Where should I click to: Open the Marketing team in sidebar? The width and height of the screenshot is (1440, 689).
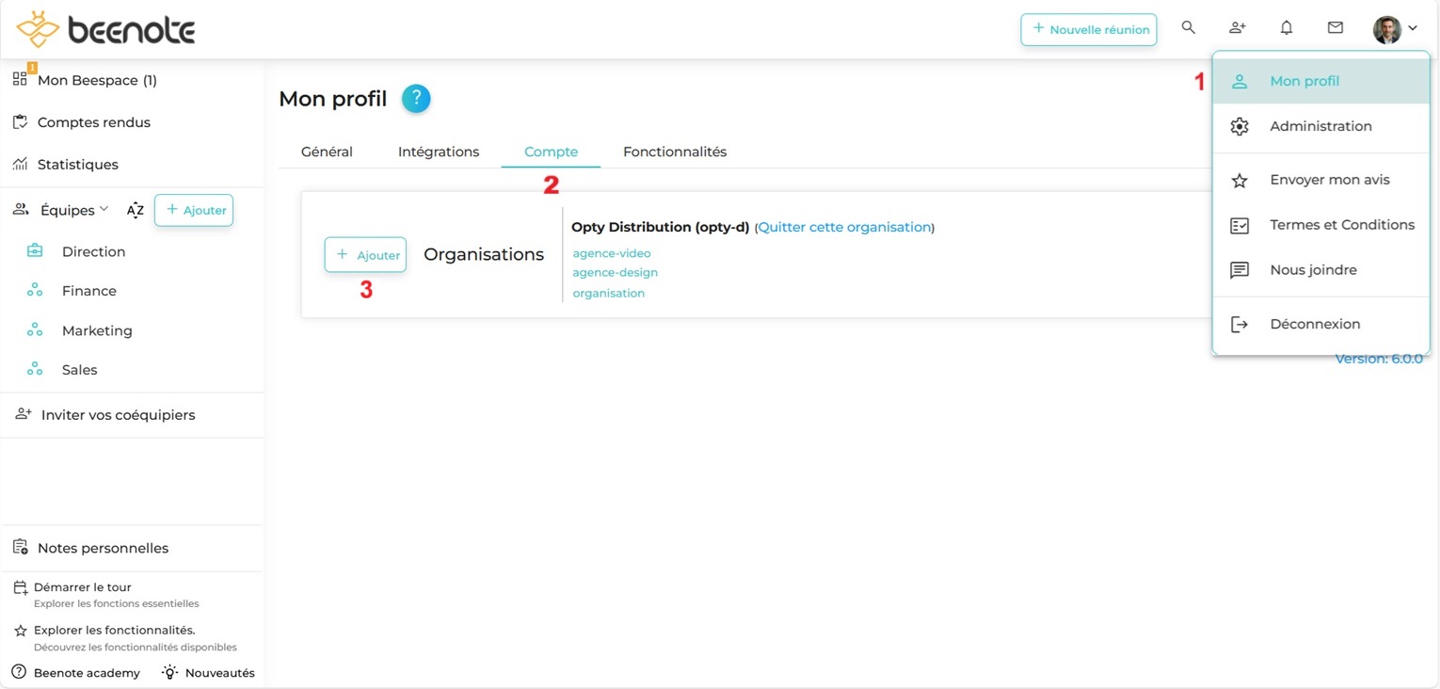(97, 330)
